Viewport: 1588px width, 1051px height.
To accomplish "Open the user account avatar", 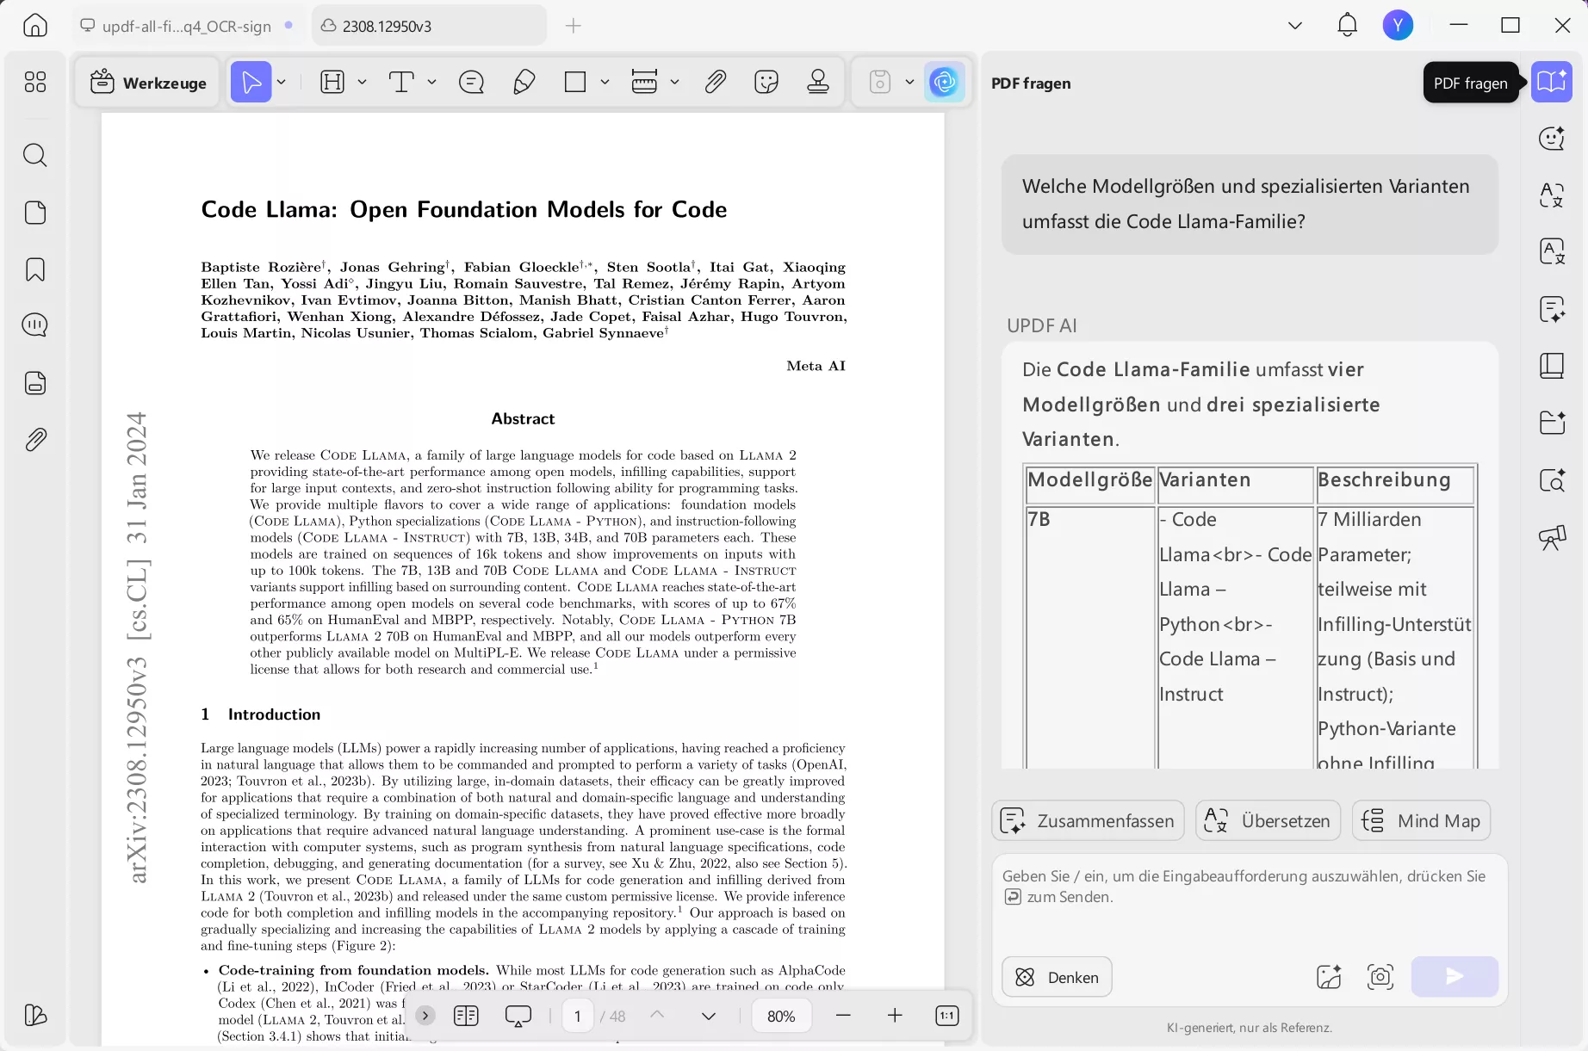I will [x=1398, y=25].
